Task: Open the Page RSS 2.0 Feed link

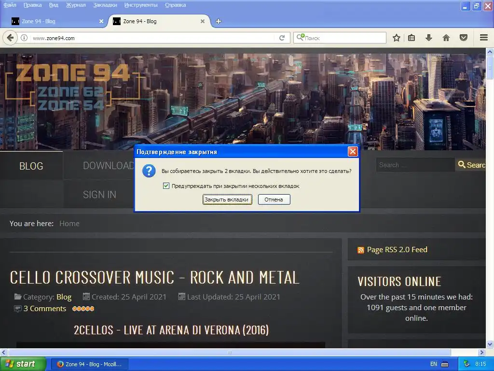Action: coord(397,250)
